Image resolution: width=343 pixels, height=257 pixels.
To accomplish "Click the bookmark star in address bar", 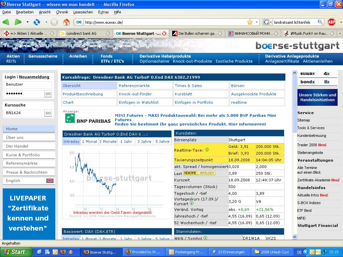I will 250,22.
